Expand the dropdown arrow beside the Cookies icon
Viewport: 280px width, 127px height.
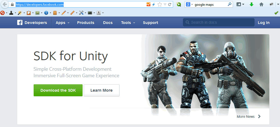coord(15,13)
